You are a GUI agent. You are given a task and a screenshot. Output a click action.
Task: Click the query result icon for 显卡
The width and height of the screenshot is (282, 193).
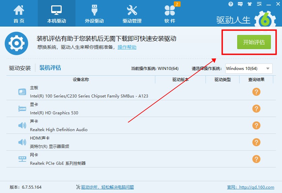point(256,109)
